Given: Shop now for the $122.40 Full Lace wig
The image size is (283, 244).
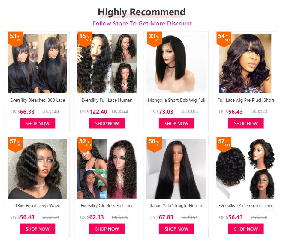Looking at the screenshot, I should (107, 123).
